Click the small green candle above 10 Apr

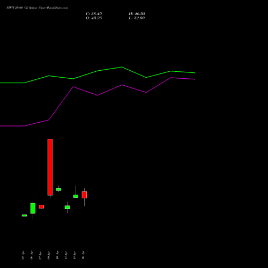tap(58, 189)
